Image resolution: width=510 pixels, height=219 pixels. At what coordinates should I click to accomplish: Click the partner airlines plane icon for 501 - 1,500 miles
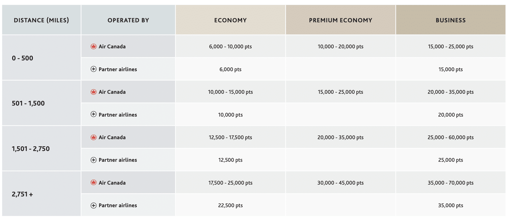[x=94, y=114]
